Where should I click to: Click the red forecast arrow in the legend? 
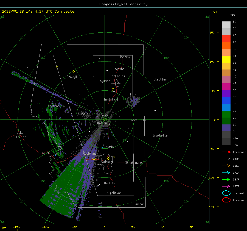226,152
